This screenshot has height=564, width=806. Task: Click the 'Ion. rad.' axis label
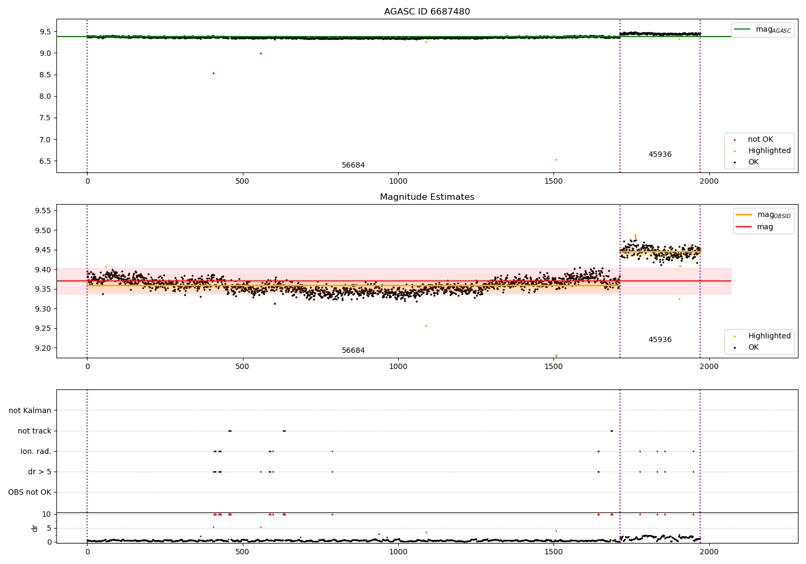pyautogui.click(x=36, y=451)
